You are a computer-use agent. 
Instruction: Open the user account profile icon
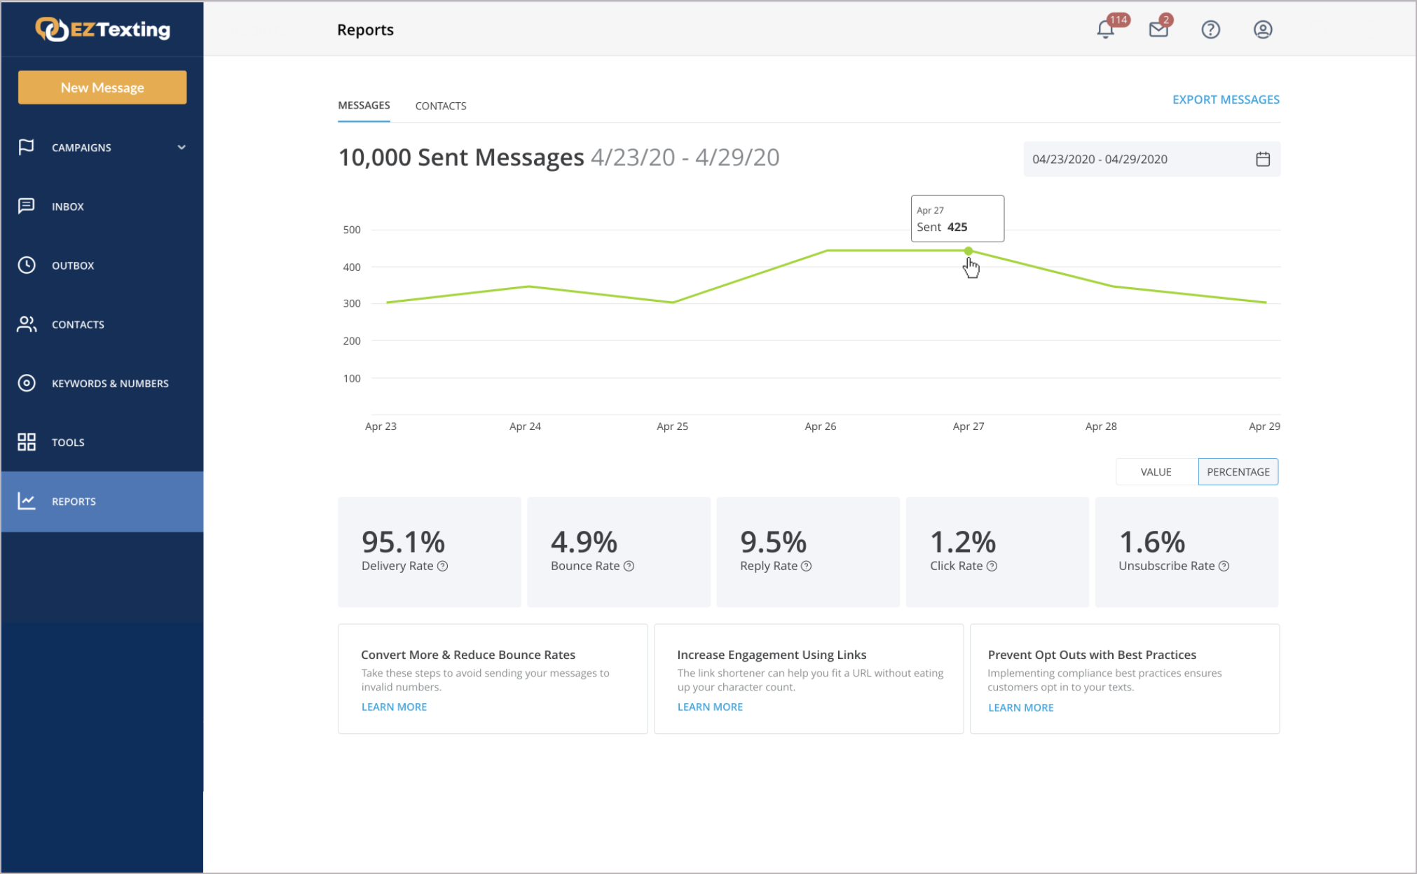point(1262,30)
